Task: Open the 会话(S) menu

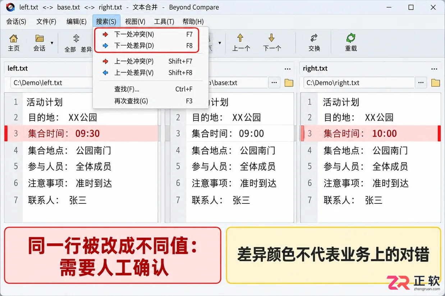Action: 16,22
